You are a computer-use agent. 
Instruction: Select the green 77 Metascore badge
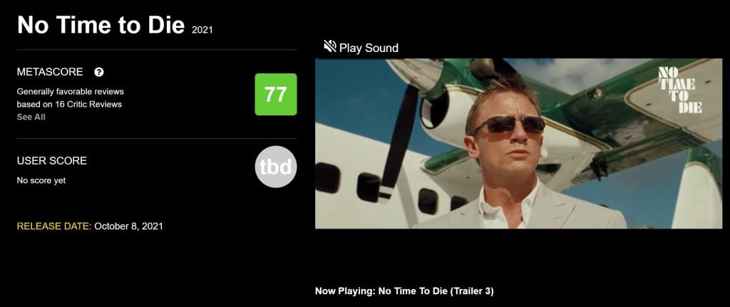(x=276, y=95)
